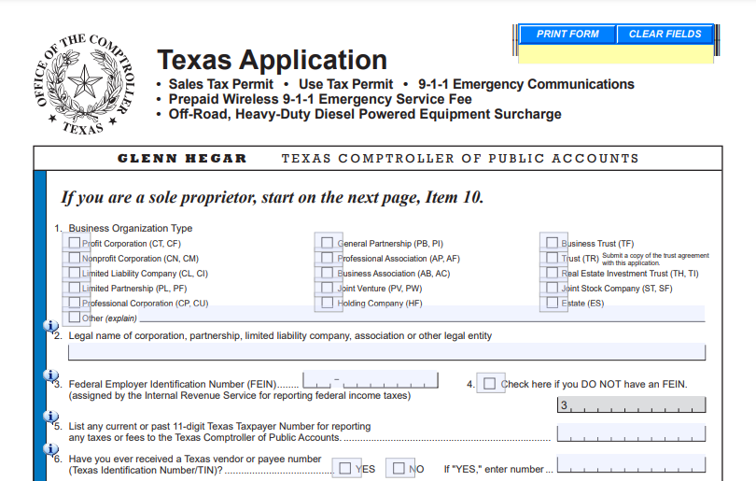This screenshot has height=481, width=756.
Task: Tick Business Association (AB, AC) checkbox
Action: click(x=327, y=273)
